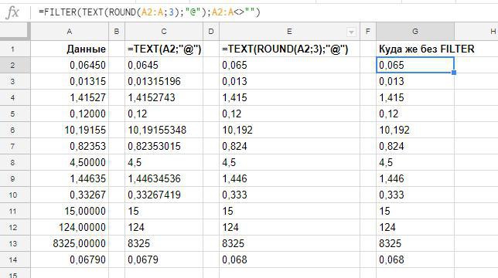Image resolution: width=498 pixels, height=278 pixels.
Task: Select cell 0,06450 in column A
Action: click(70, 66)
